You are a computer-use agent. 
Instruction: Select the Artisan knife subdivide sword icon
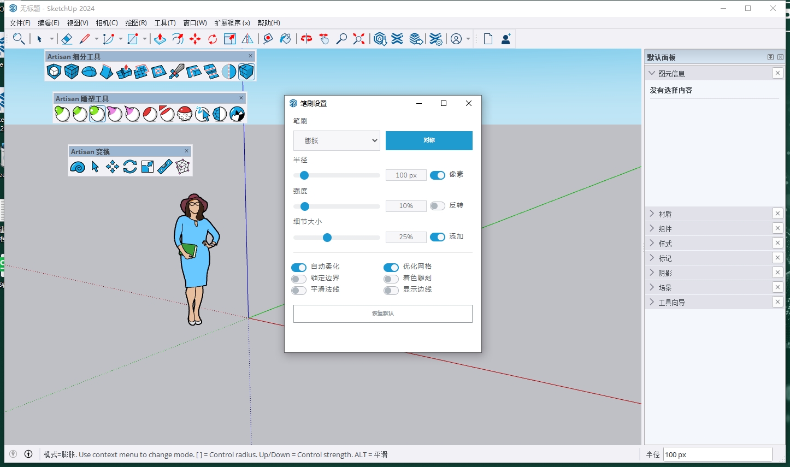click(176, 72)
